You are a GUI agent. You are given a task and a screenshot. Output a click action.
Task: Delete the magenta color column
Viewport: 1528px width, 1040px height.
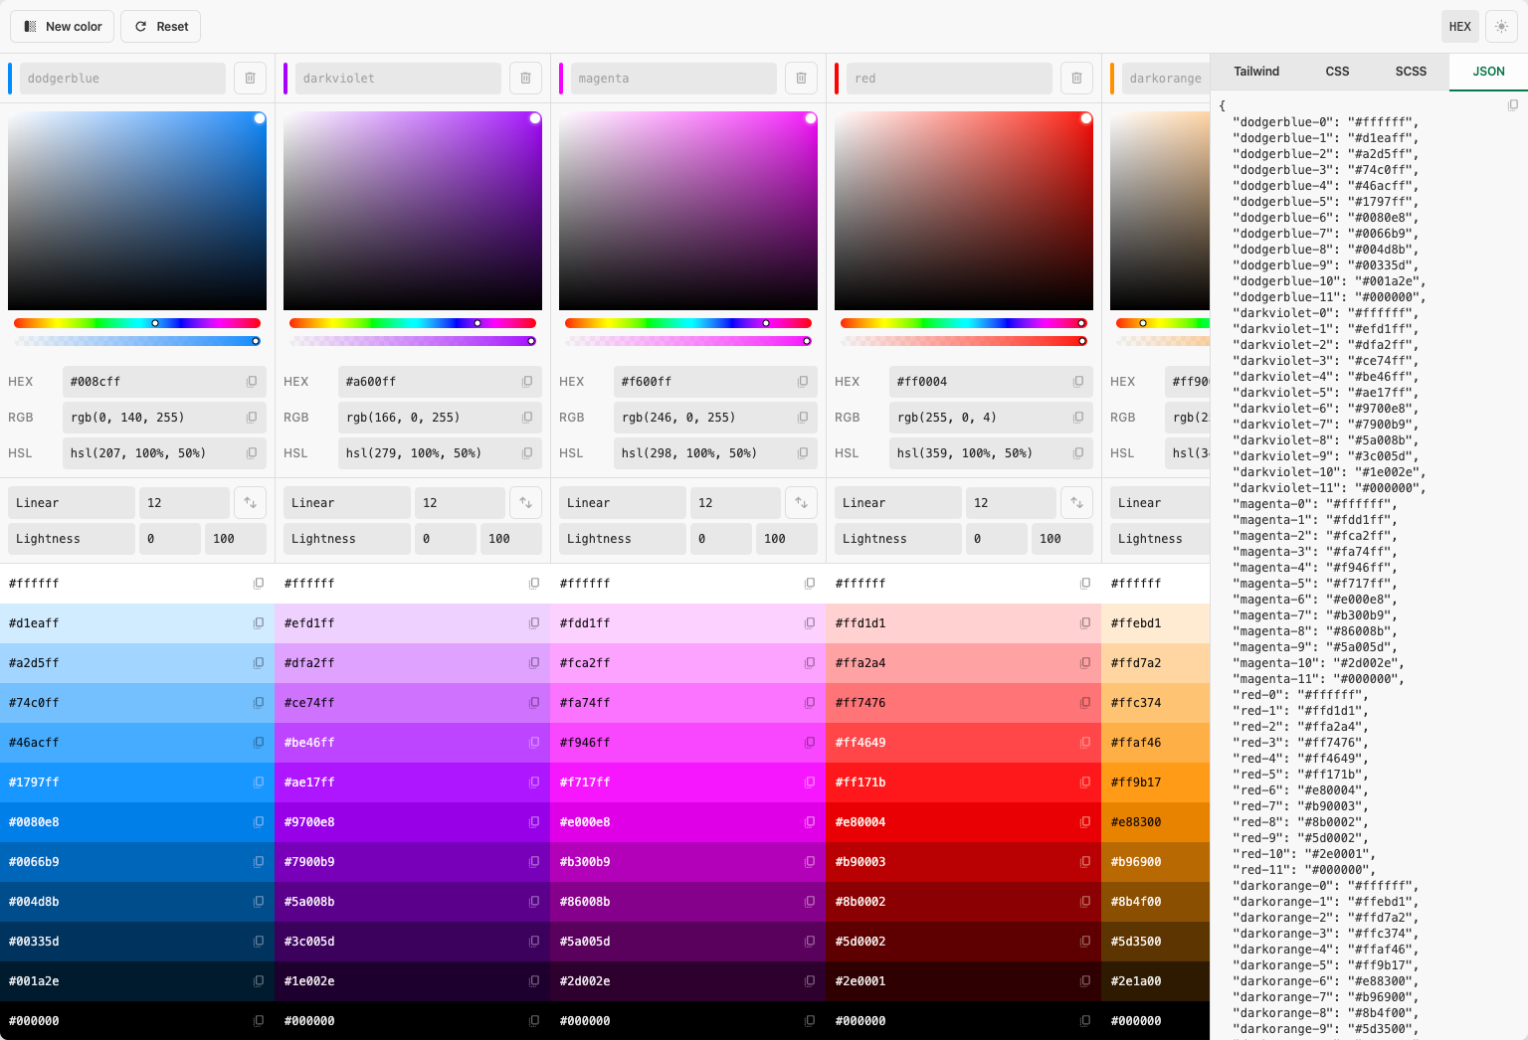coord(801,79)
